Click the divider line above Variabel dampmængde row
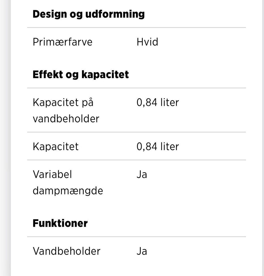 [136, 160]
